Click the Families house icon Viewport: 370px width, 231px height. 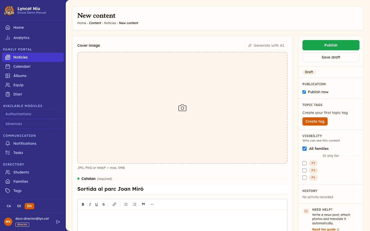[x=8, y=181]
